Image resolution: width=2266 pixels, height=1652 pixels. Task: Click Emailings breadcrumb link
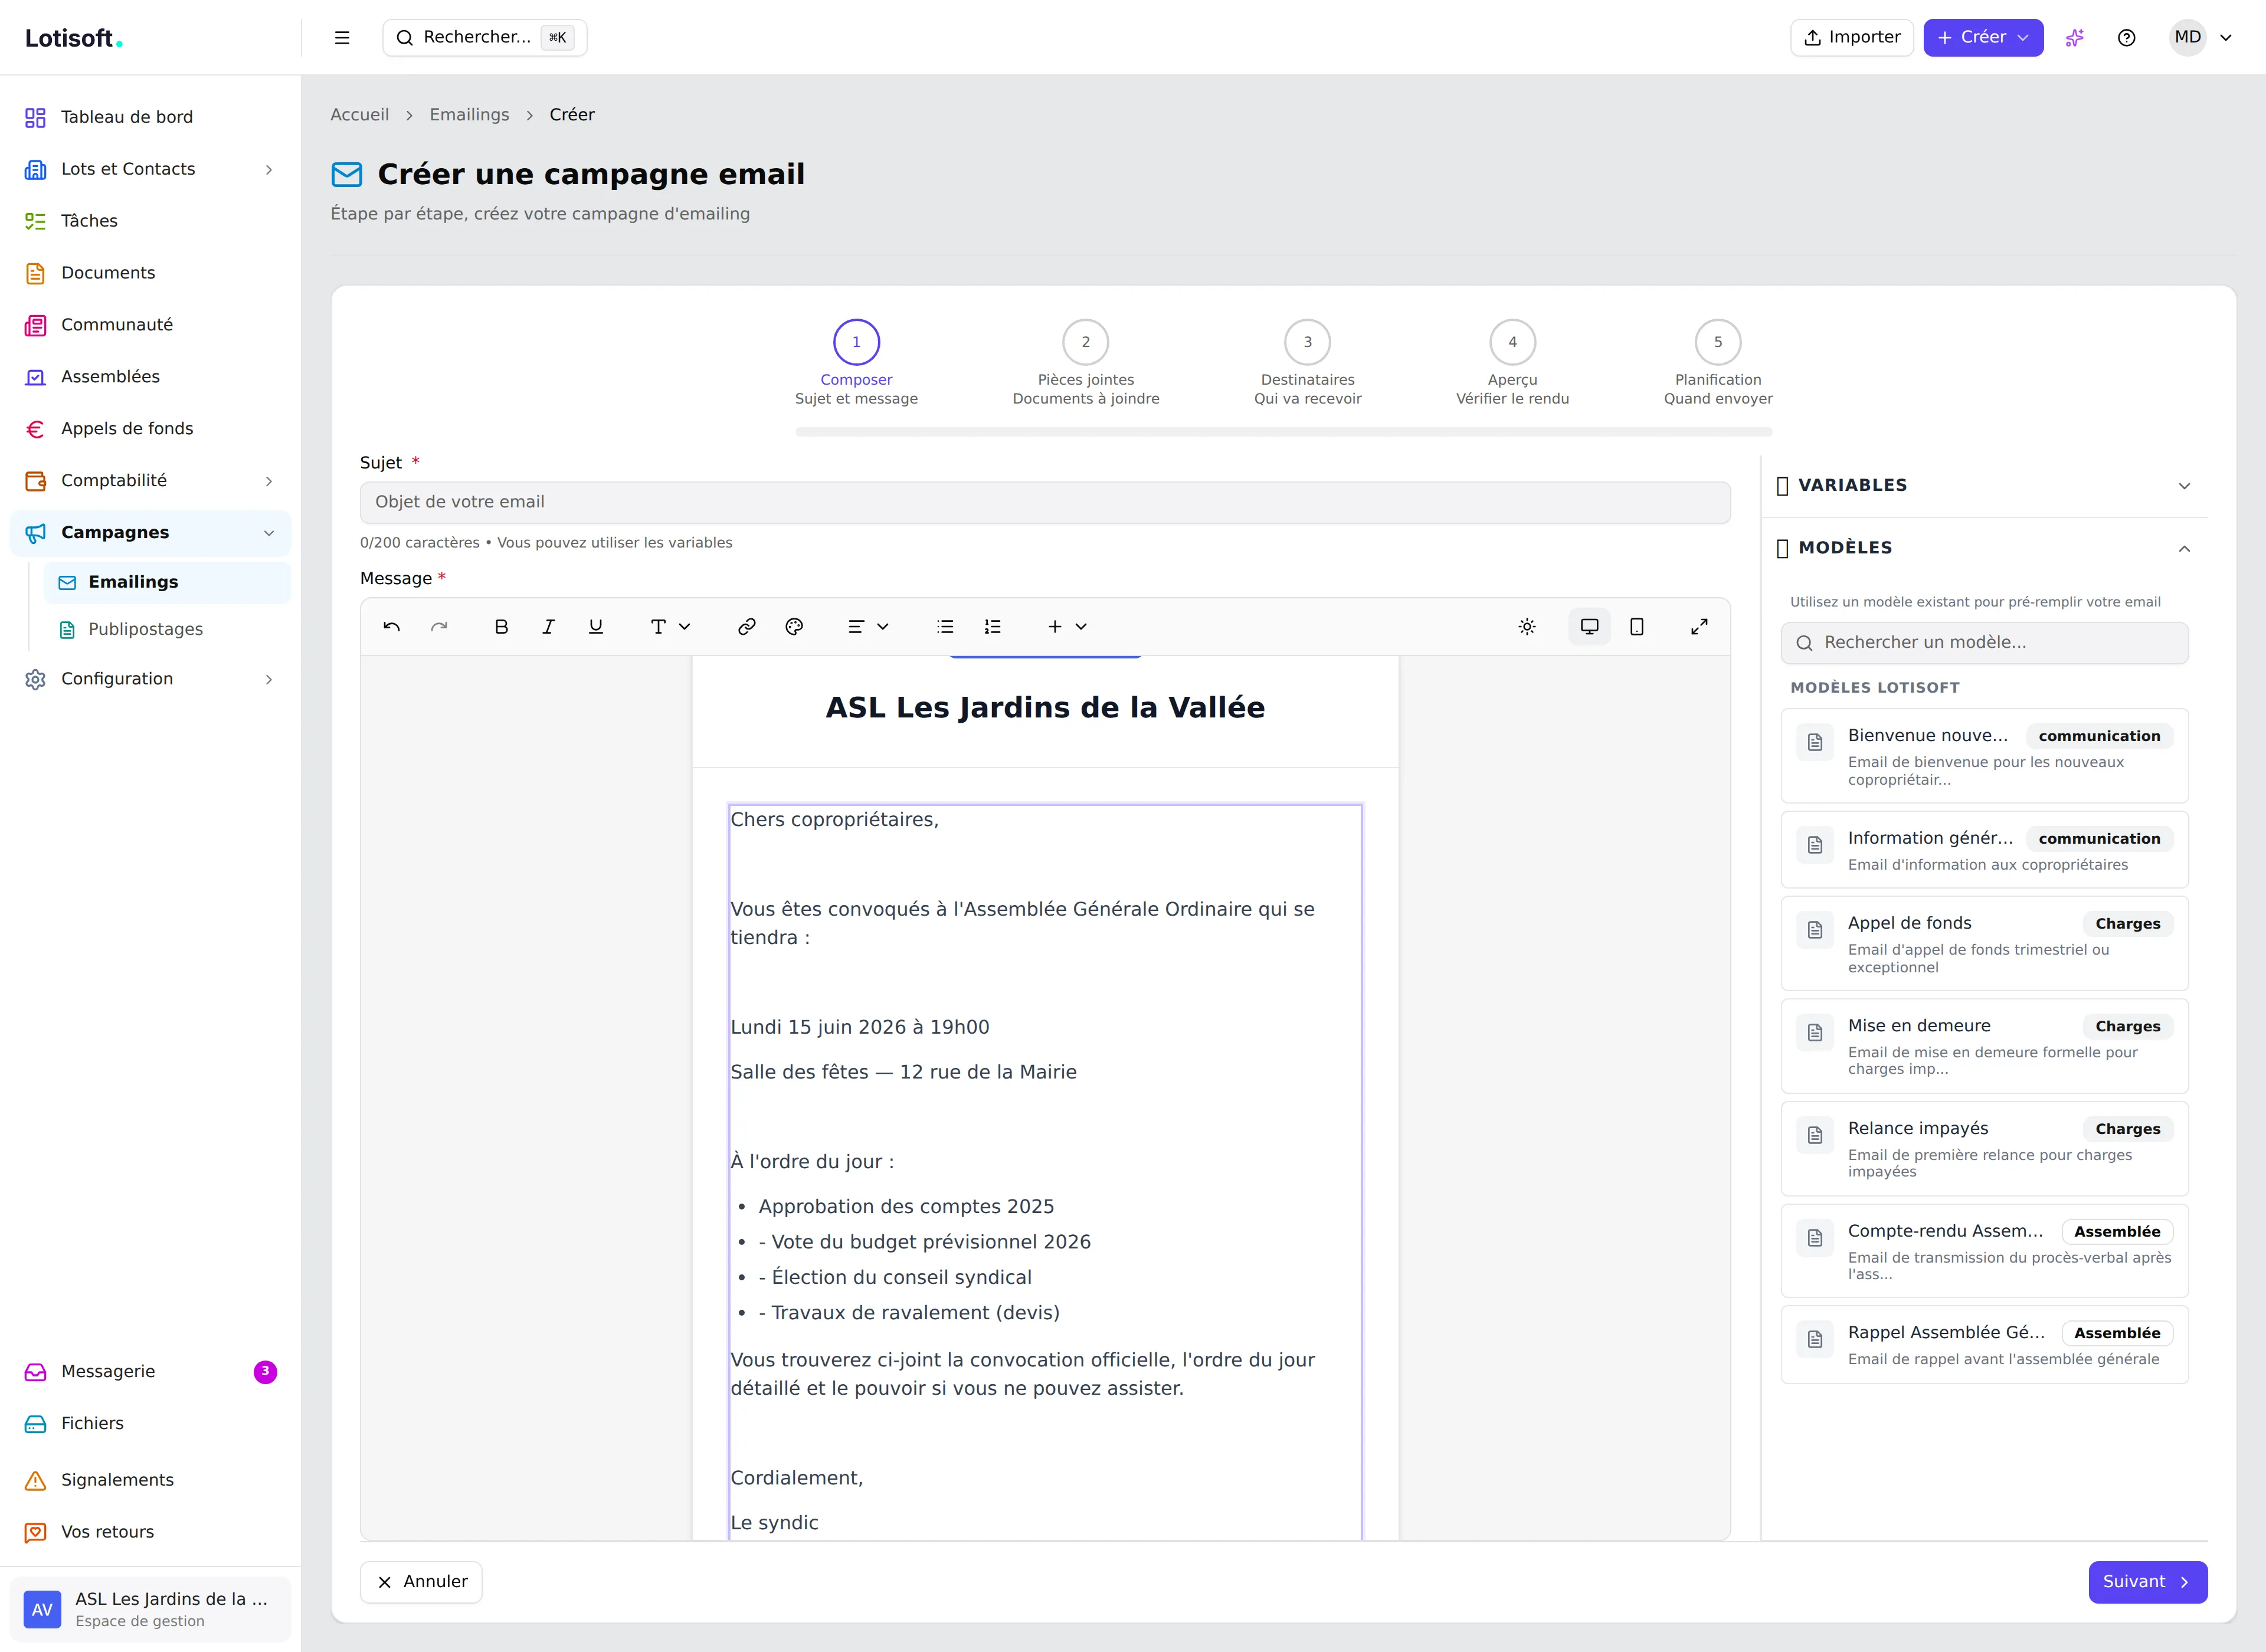point(469,115)
